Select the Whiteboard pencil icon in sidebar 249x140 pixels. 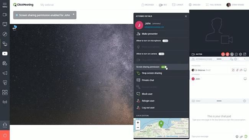5,34
